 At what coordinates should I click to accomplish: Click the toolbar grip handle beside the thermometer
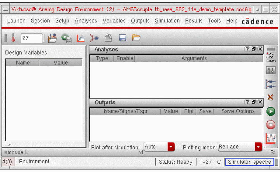pyautogui.click(x=6, y=38)
